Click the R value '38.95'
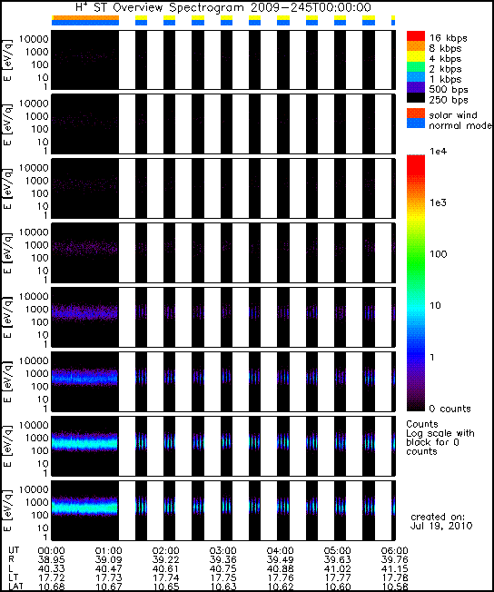 click(52, 559)
